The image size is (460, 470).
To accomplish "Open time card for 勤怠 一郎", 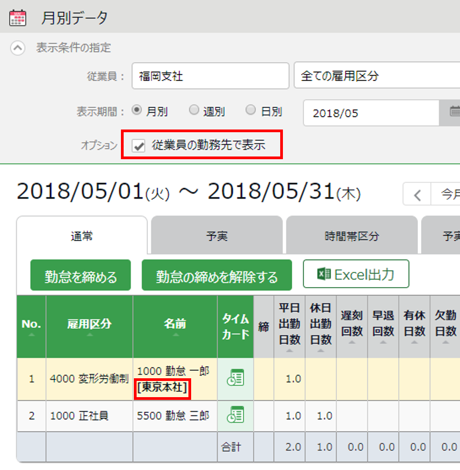I will (x=235, y=378).
